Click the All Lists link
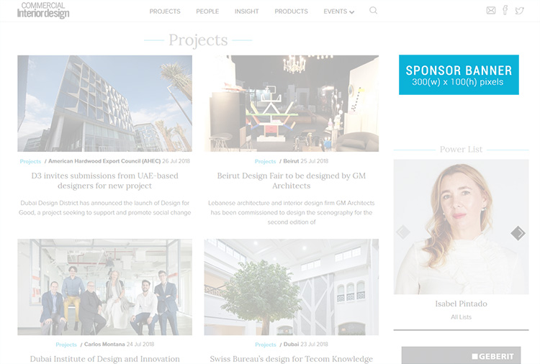 pyautogui.click(x=461, y=317)
